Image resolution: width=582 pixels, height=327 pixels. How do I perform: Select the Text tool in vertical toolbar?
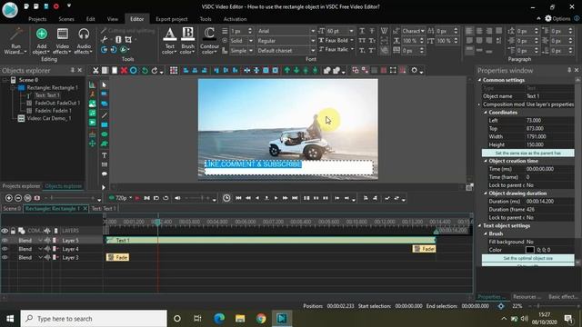pyautogui.click(x=105, y=155)
